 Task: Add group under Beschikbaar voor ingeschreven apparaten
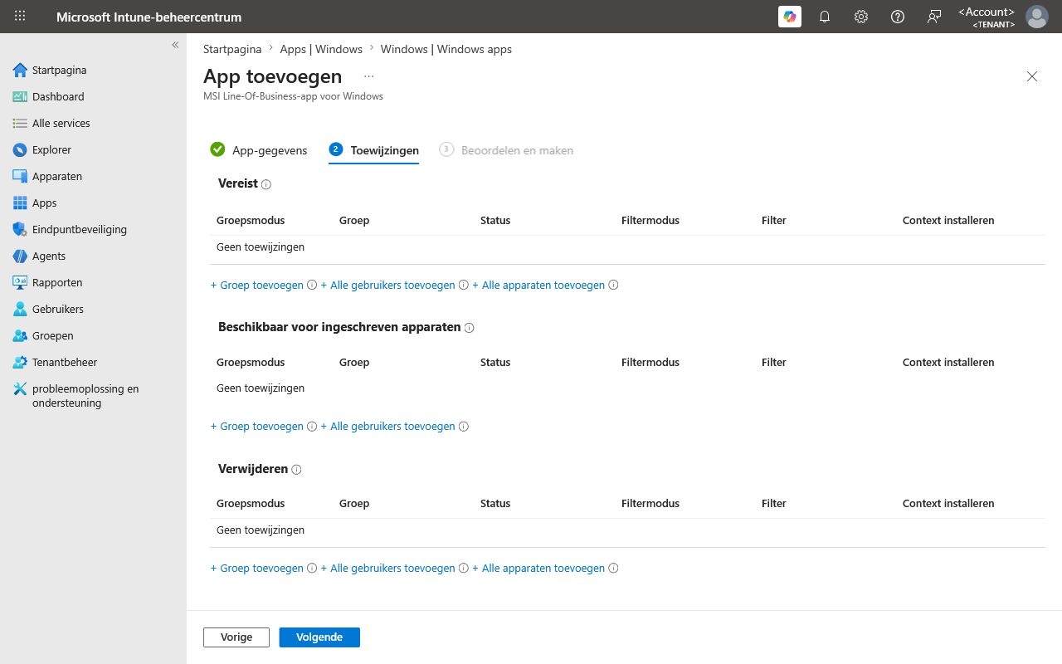(x=257, y=427)
